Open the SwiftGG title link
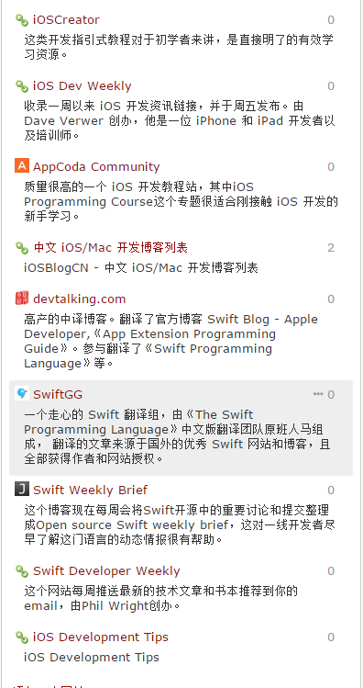The width and height of the screenshot is (363, 688). [x=58, y=394]
